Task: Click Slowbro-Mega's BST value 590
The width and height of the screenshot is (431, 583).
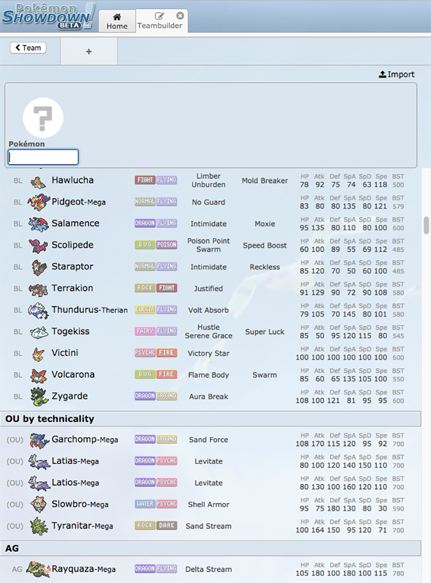Action: pos(398,509)
